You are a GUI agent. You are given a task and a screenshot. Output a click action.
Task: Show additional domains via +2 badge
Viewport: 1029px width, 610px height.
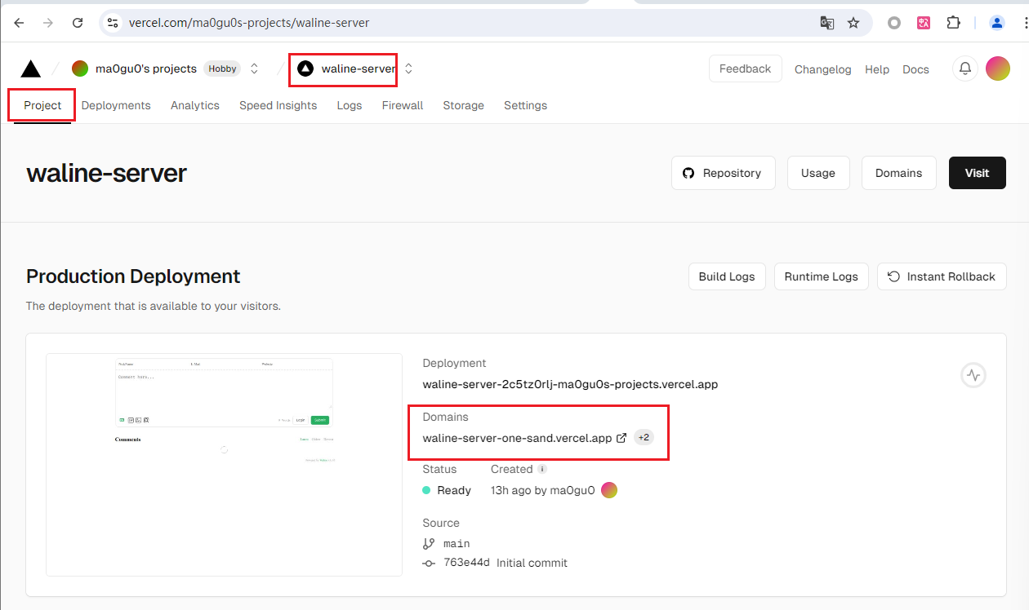(644, 438)
